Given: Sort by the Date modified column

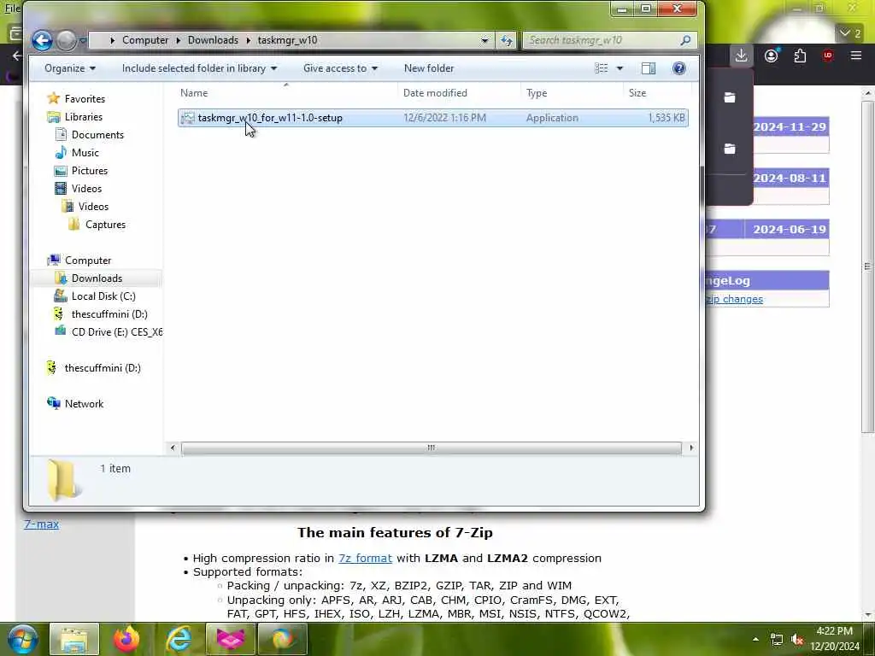Looking at the screenshot, I should tap(435, 93).
